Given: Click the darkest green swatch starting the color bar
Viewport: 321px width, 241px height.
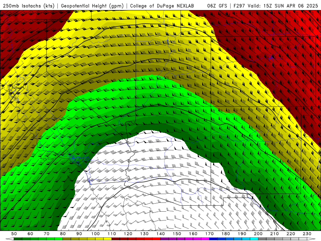Looking at the screenshot, I should [x=18, y=239].
